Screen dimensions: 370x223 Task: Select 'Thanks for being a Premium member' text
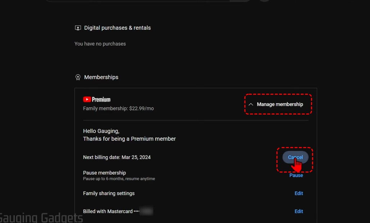[129, 139]
